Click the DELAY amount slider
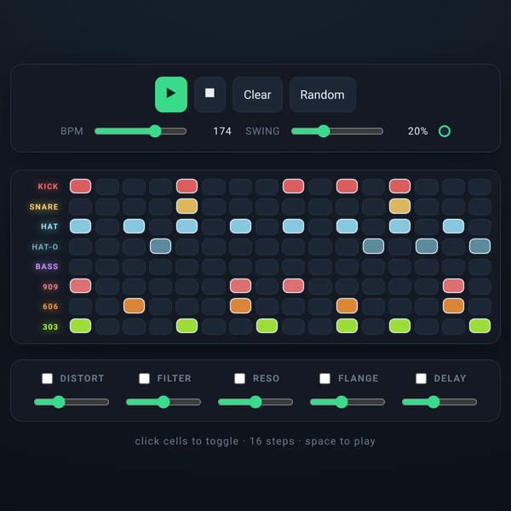This screenshot has height=511, width=511. [x=439, y=402]
